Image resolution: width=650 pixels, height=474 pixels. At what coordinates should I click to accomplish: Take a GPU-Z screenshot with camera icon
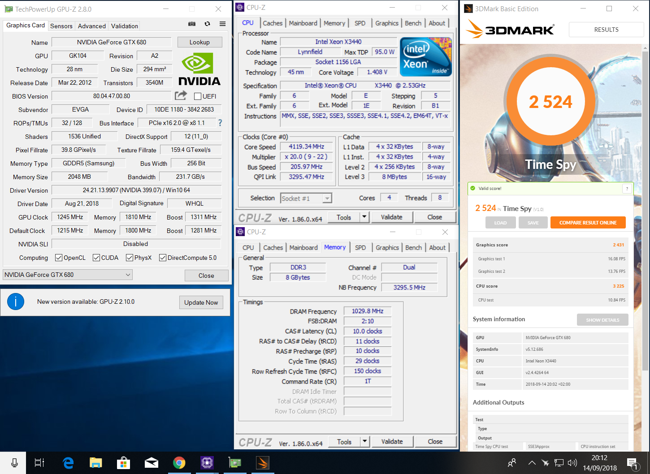pos(192,24)
